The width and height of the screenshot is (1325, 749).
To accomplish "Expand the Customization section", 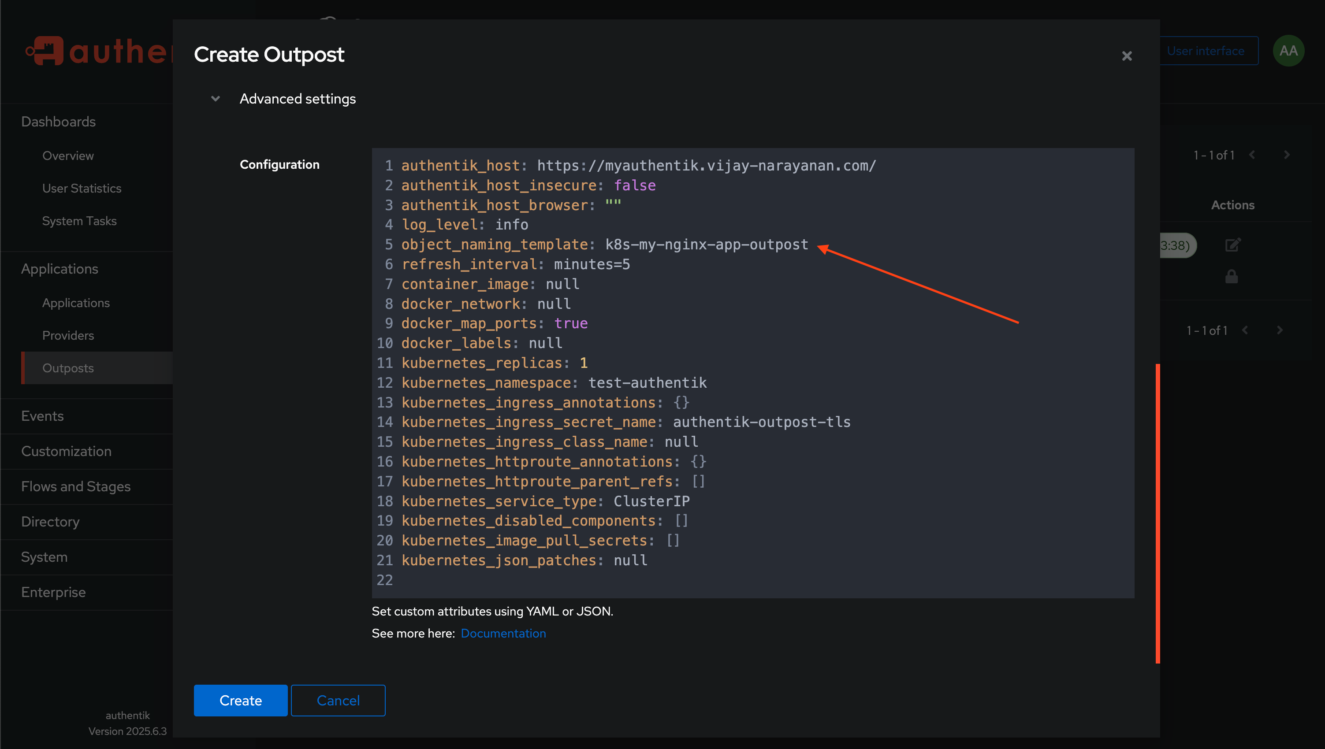I will click(67, 451).
